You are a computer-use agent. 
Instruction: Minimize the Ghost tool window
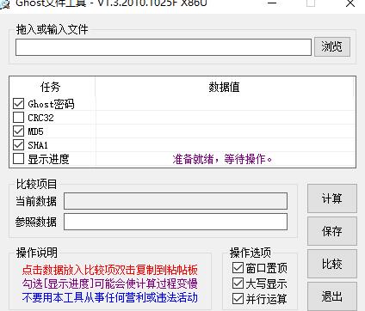[272, 3]
